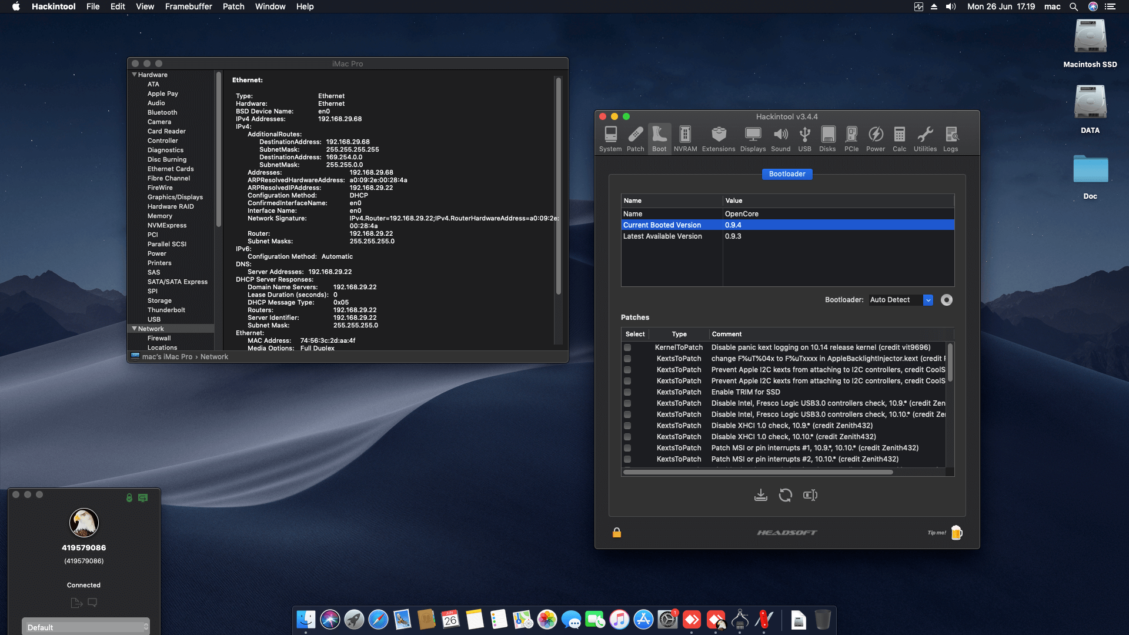Open the File menu

click(x=93, y=6)
